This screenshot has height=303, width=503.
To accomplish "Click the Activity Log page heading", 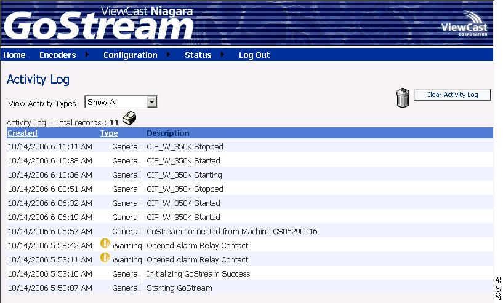I will coord(38,79).
